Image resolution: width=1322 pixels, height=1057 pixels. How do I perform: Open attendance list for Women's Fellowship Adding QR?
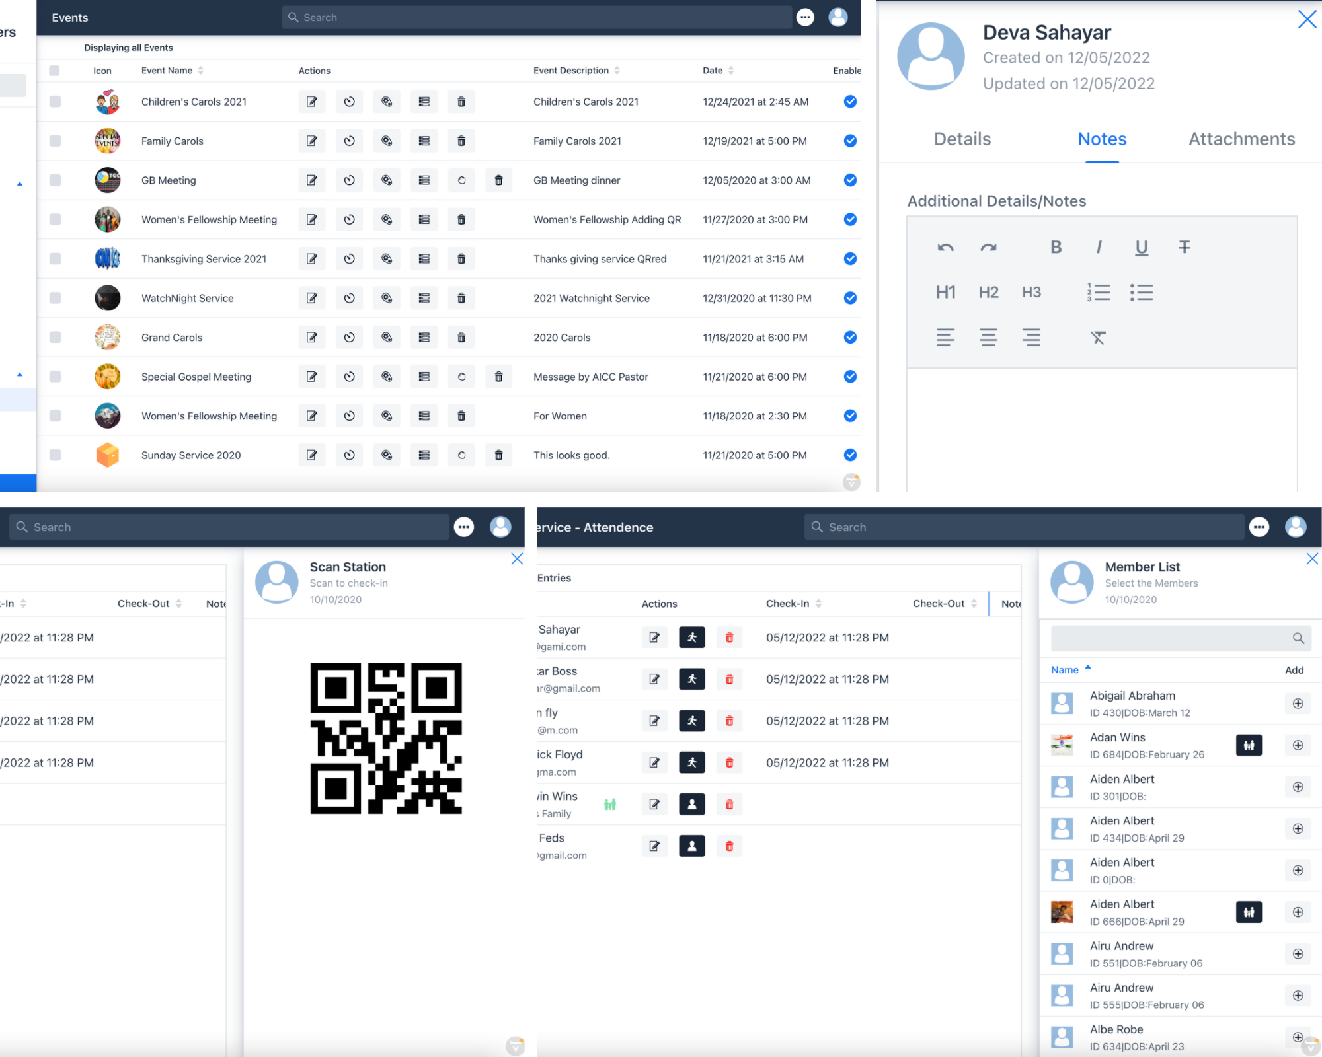pyautogui.click(x=424, y=219)
